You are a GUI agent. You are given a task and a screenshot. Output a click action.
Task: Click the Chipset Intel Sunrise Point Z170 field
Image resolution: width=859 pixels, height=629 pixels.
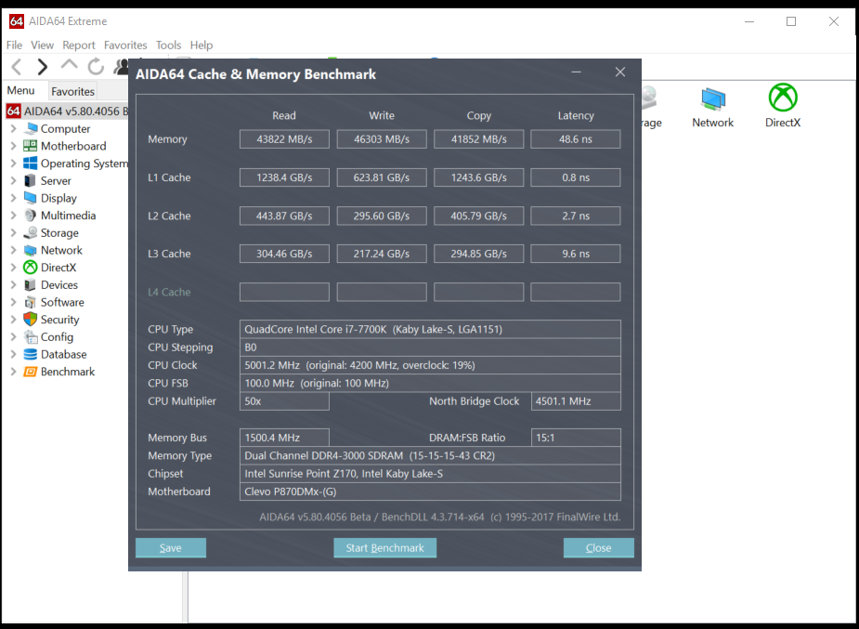430,474
